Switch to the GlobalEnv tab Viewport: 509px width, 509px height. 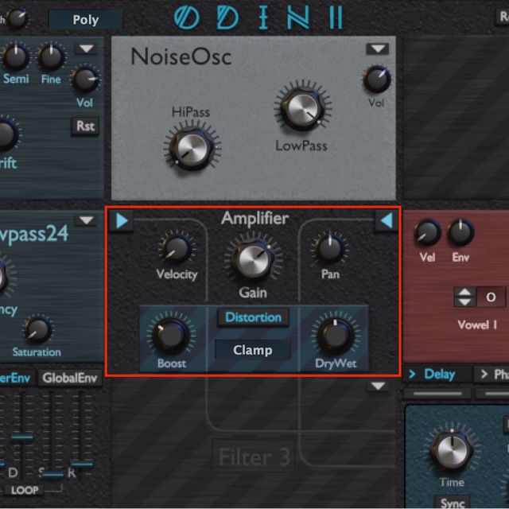[70, 378]
